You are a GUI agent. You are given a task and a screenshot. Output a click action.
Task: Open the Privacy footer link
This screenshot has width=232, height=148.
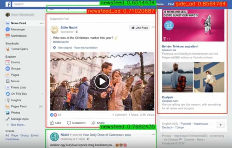point(166,136)
